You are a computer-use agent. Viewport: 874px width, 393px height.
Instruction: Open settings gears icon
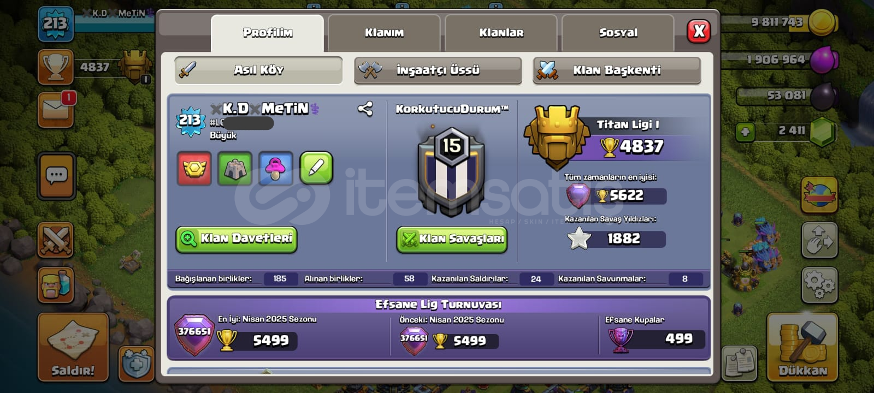(819, 284)
